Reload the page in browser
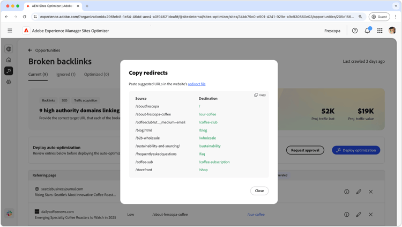The image size is (402, 227). tap(25, 17)
